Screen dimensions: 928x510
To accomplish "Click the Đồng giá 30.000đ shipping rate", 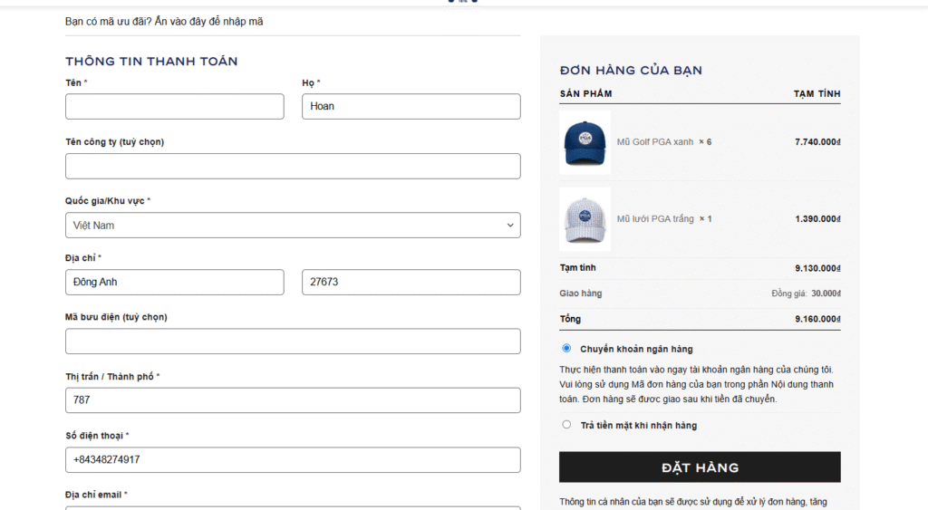I will pyautogui.click(x=806, y=293).
